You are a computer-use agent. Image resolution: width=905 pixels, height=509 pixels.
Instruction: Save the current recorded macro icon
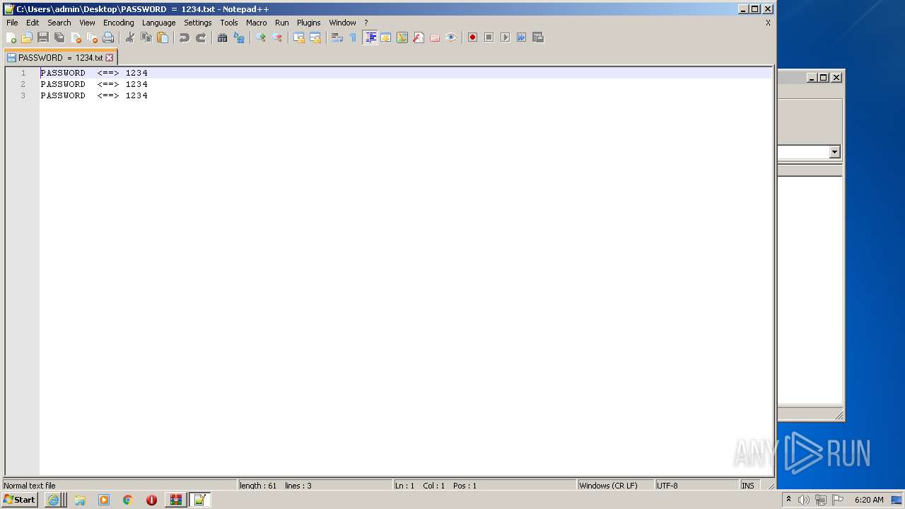click(538, 37)
